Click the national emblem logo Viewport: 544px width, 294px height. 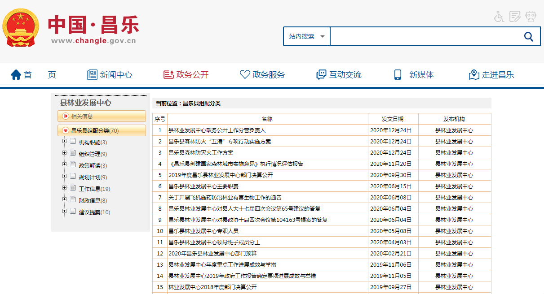tap(21, 28)
